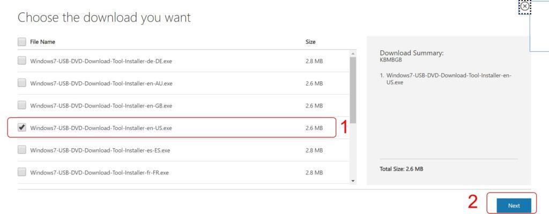Check the de-DE installer checkbox
Screen dimensions: 549x214
pyautogui.click(x=21, y=61)
